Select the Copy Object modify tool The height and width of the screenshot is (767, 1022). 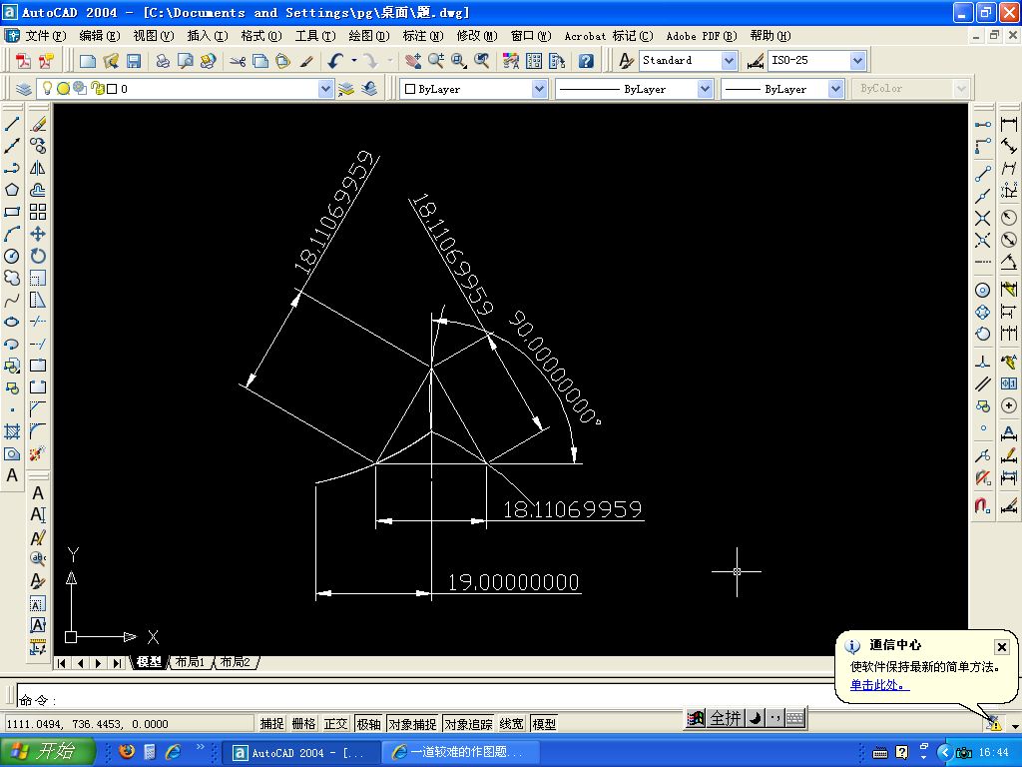[x=38, y=146]
